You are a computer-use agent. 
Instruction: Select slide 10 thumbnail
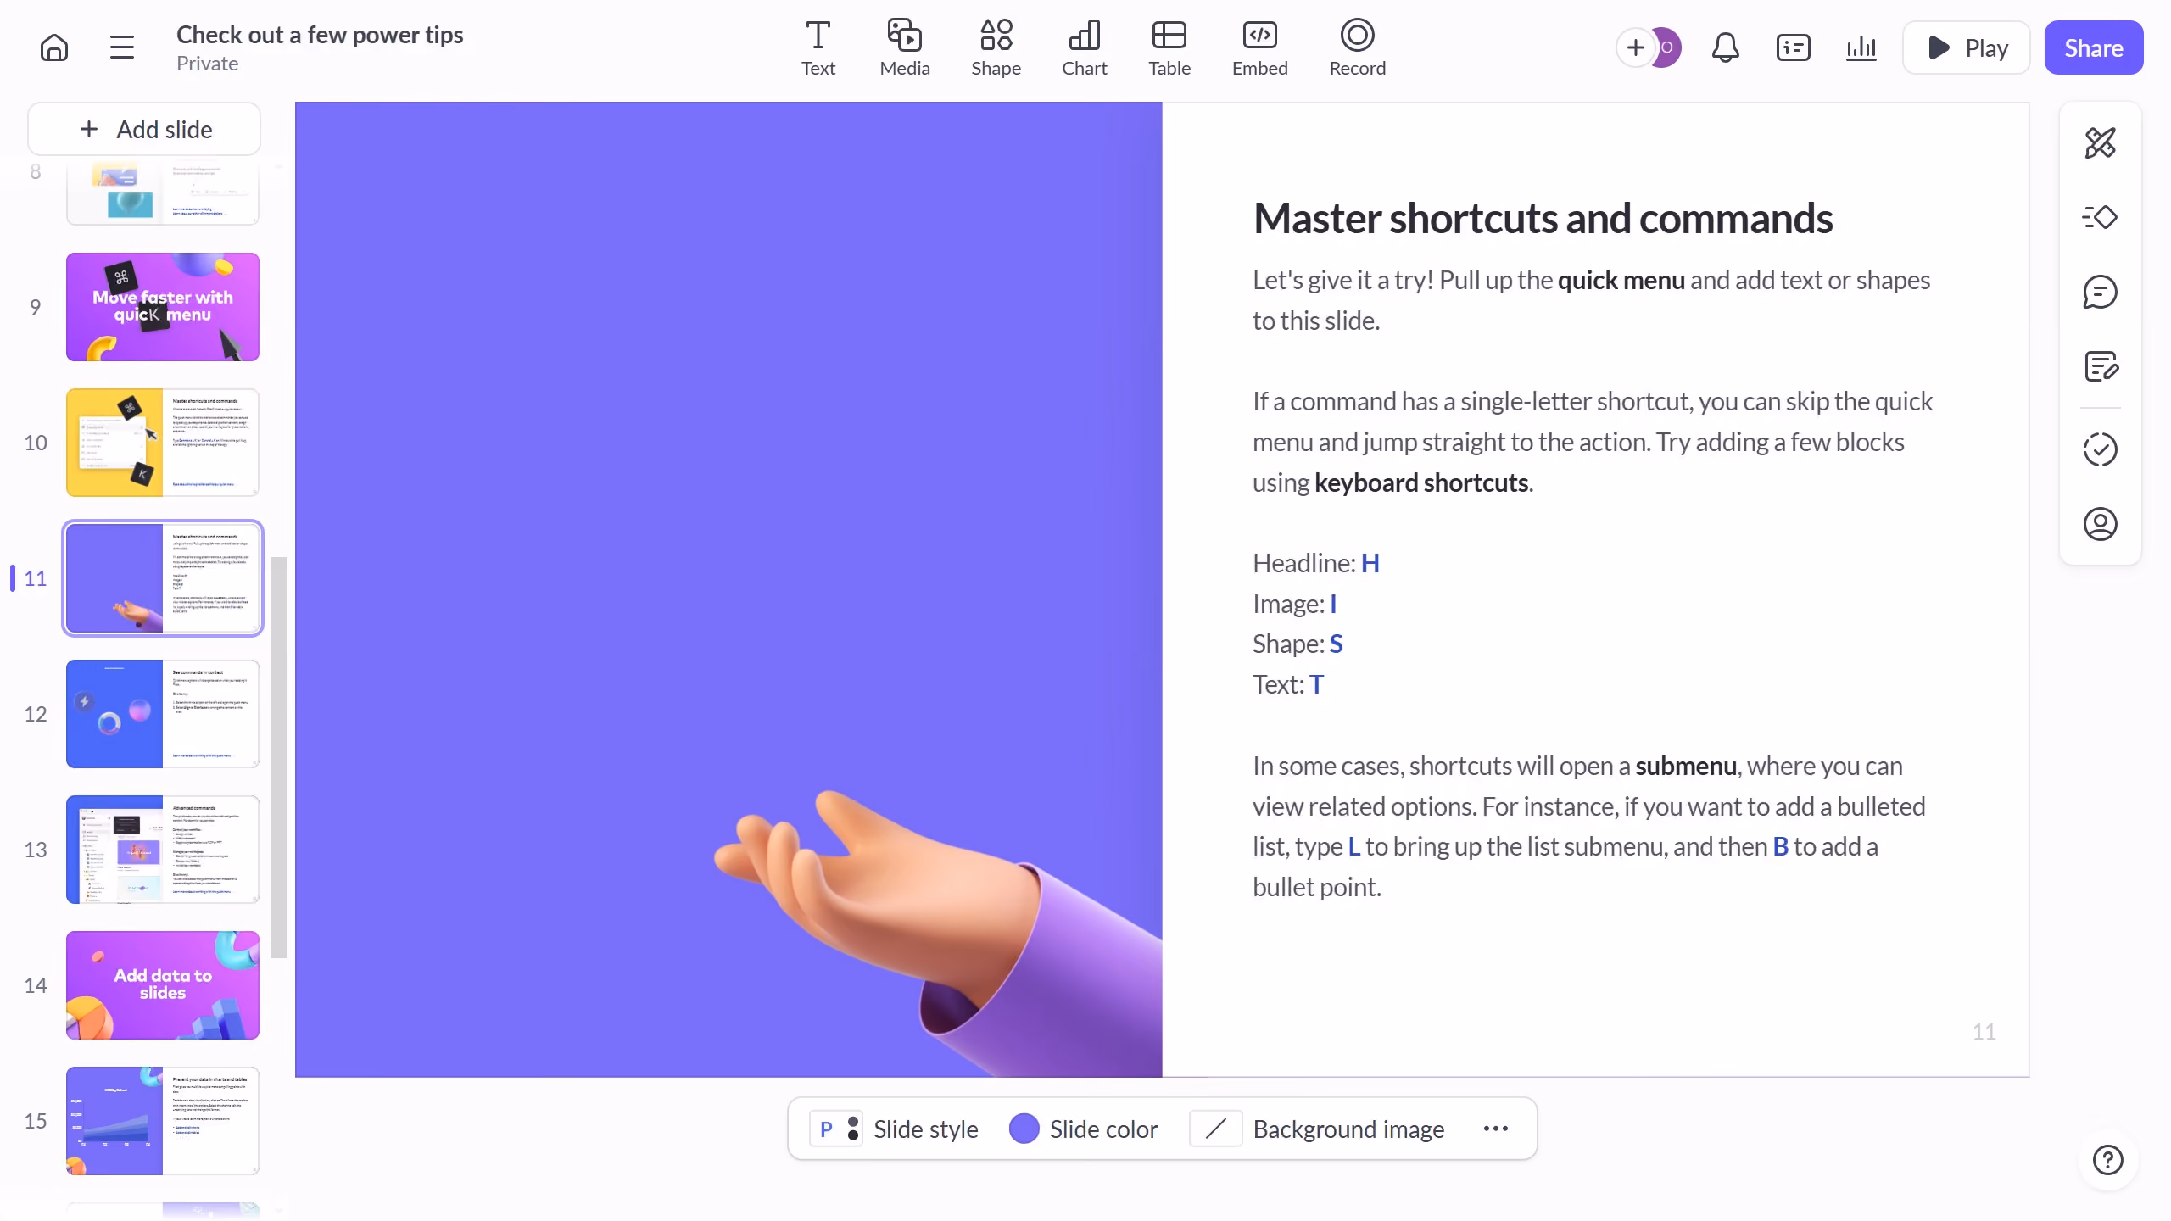pyautogui.click(x=163, y=443)
